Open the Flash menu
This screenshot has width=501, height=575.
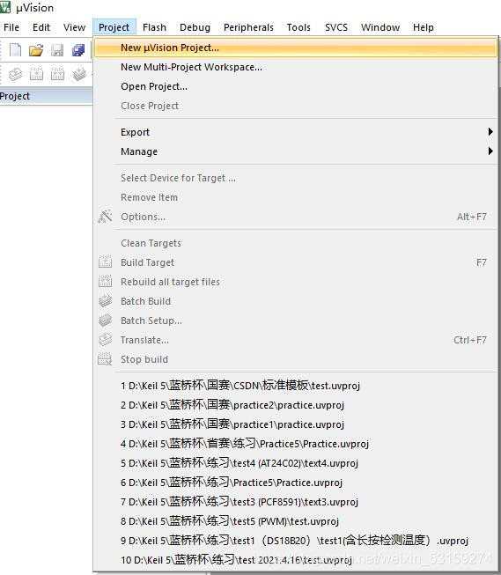154,27
